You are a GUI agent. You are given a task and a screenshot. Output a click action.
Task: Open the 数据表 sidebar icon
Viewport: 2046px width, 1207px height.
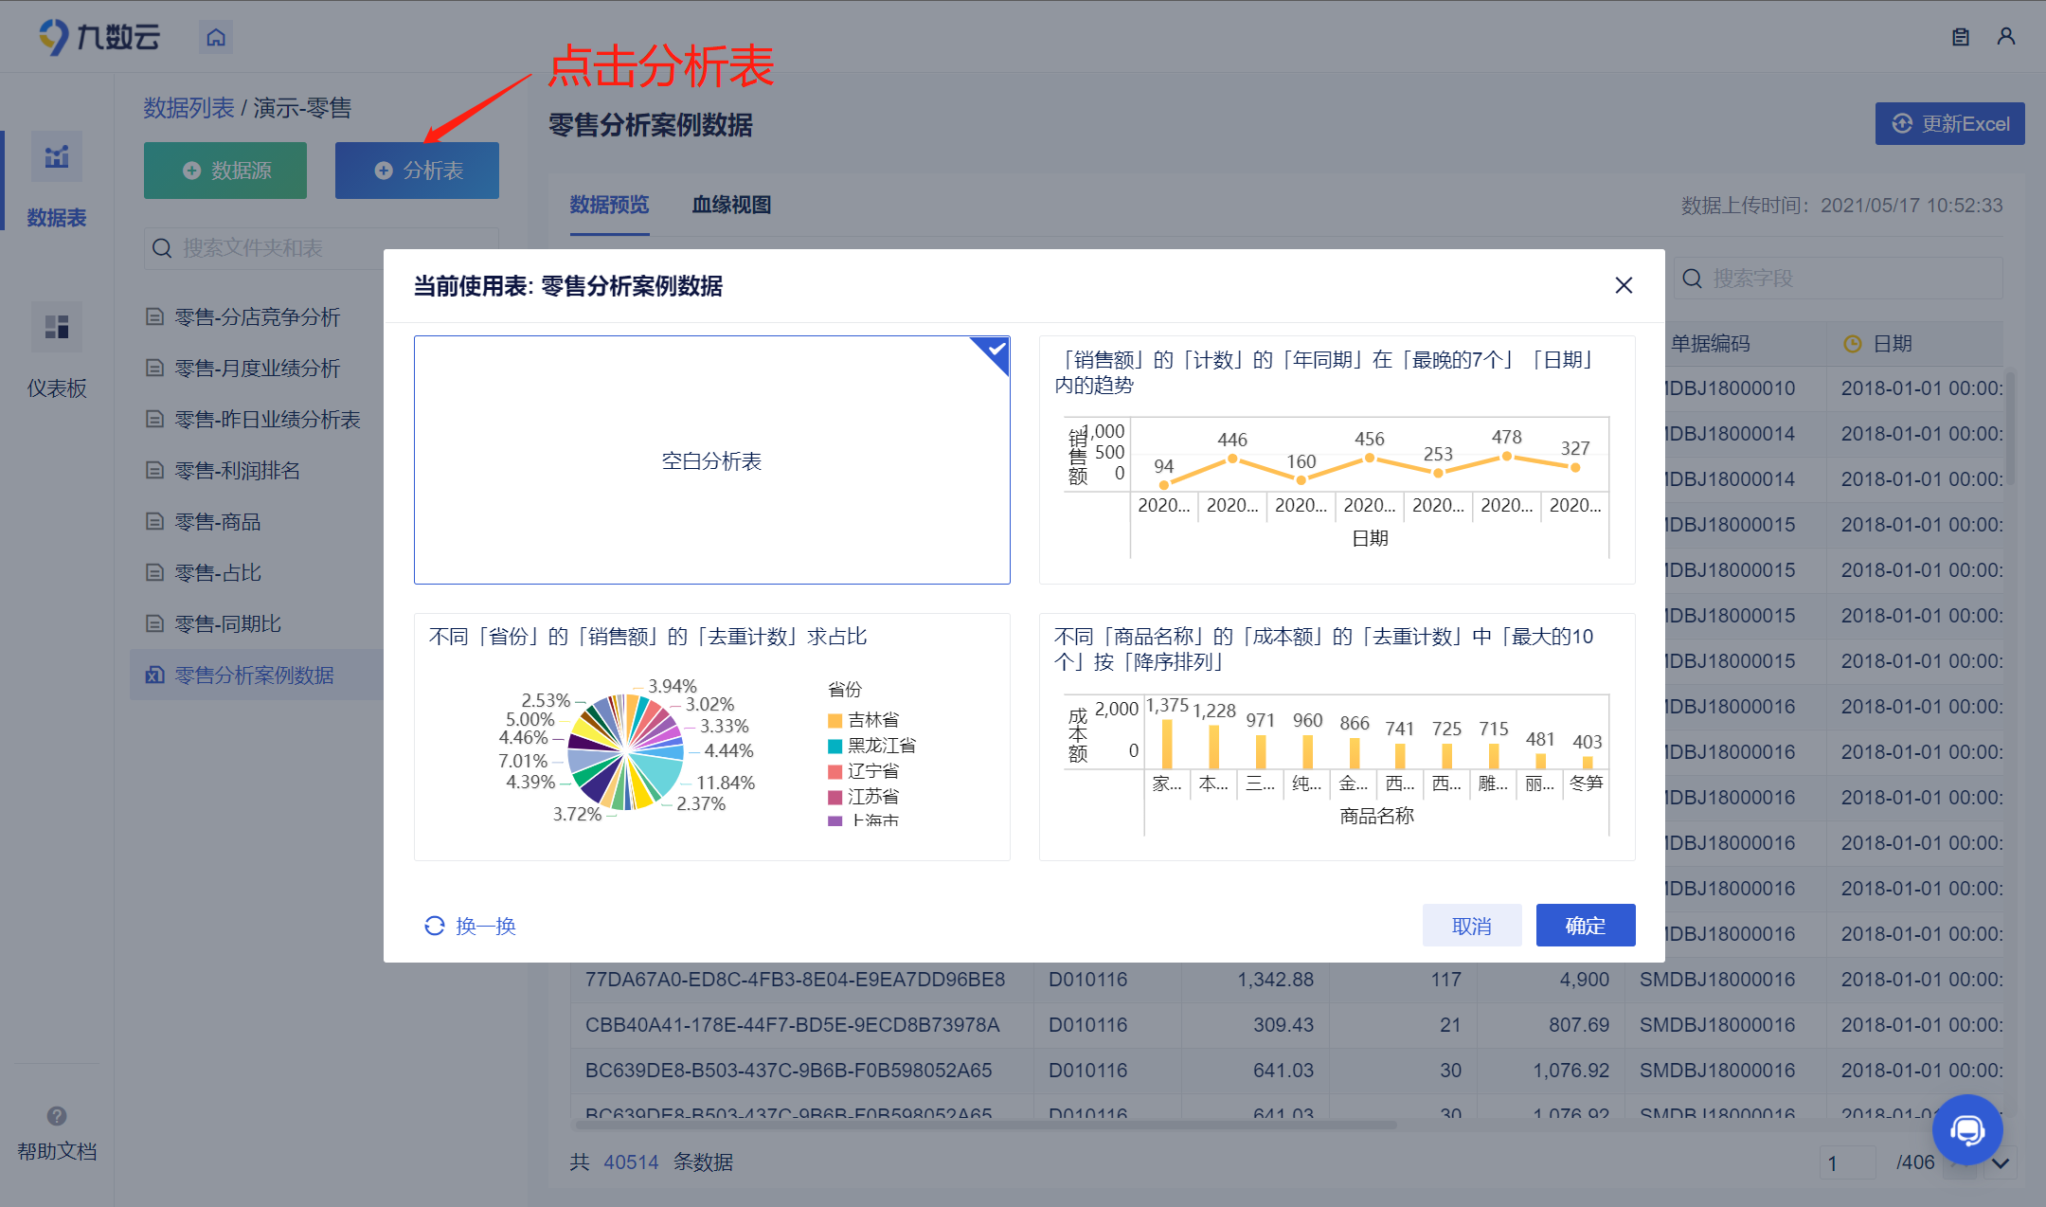pos(57,156)
